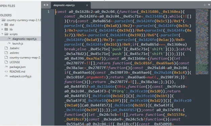Screen dimensions: 211x126
Task: Click the package.json code icon
Action: 6,67
